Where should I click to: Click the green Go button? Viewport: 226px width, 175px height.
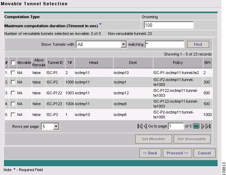pyautogui.click(x=196, y=126)
